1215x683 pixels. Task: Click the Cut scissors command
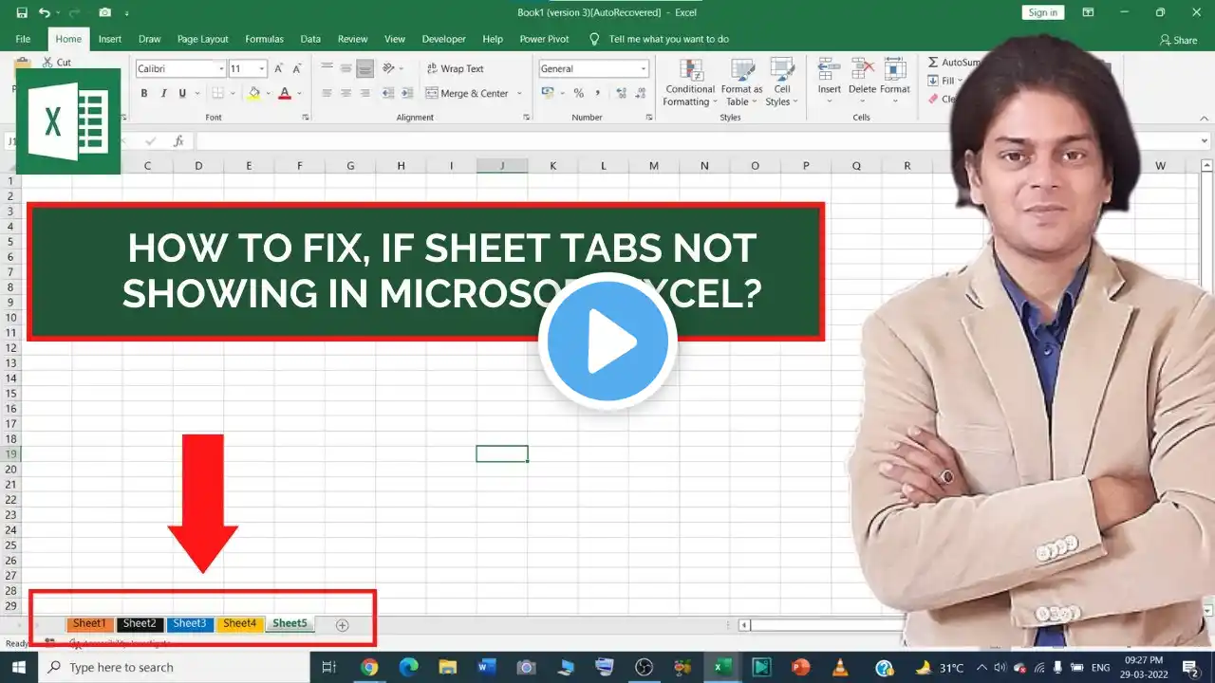[55, 63]
